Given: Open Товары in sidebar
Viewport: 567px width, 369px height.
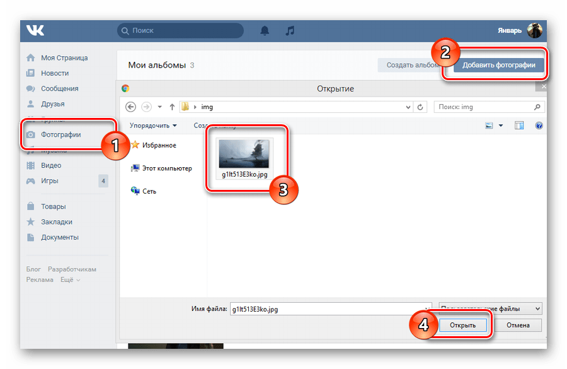Looking at the screenshot, I should (53, 206).
